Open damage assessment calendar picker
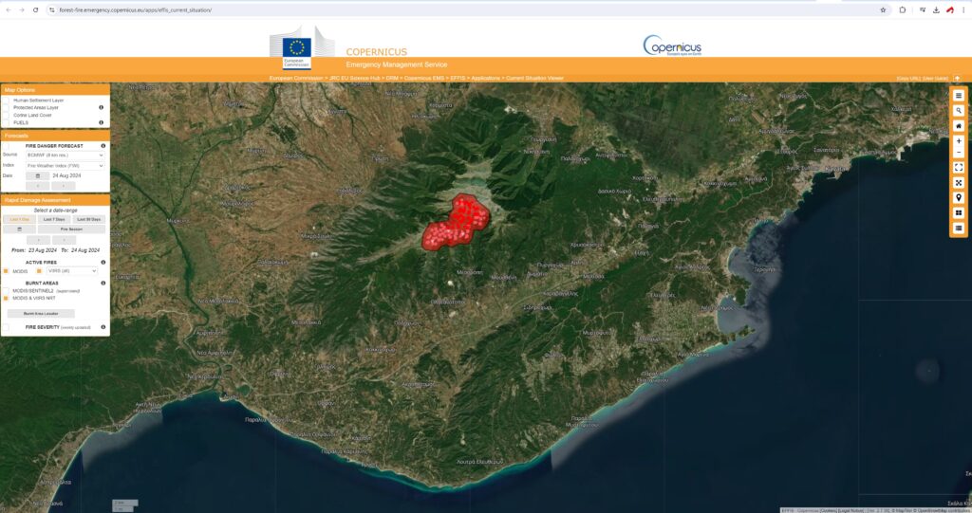 tap(19, 229)
